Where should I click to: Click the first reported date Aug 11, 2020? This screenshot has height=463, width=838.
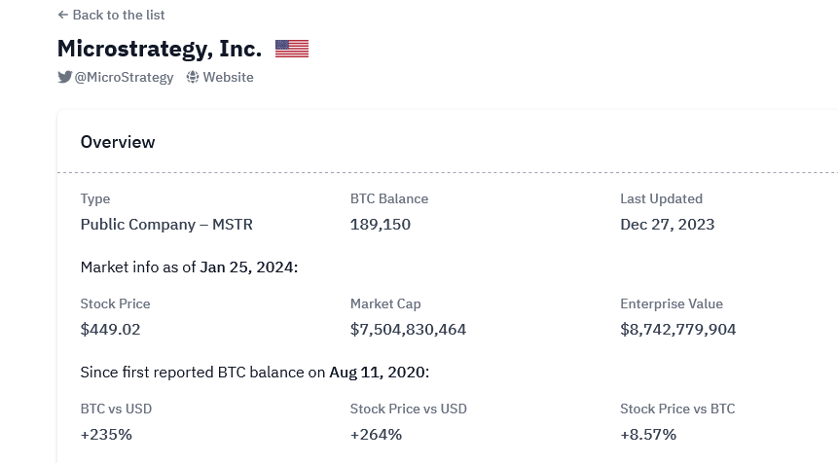point(378,372)
